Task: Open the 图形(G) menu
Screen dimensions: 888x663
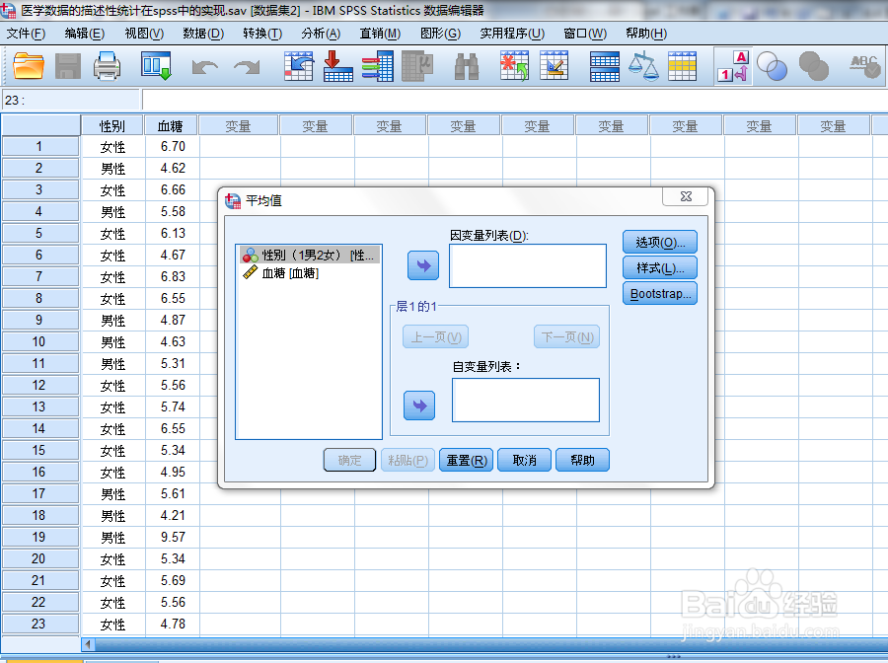Action: pos(440,34)
